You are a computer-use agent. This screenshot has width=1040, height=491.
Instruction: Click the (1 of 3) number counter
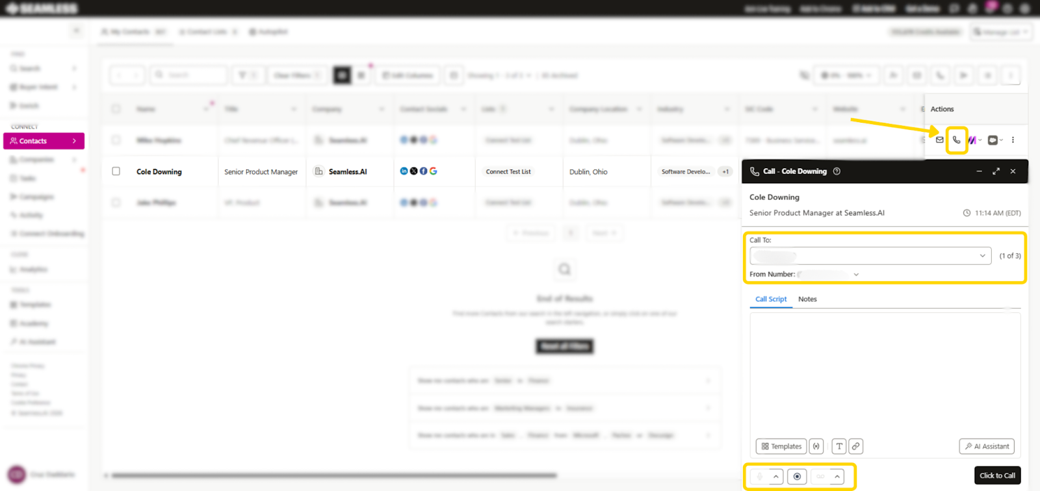1009,256
